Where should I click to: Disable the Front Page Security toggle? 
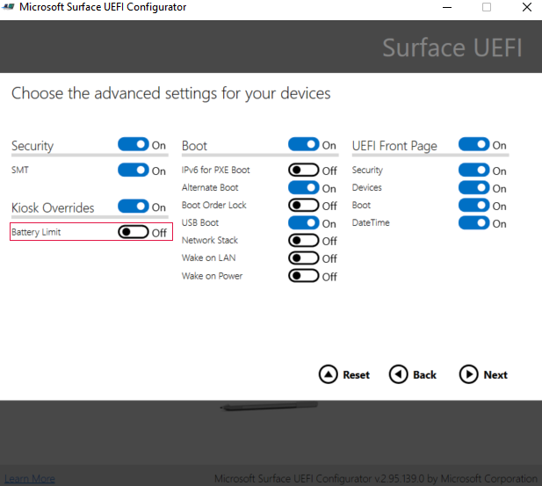point(473,170)
